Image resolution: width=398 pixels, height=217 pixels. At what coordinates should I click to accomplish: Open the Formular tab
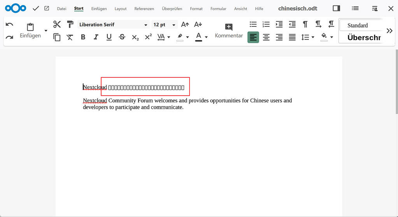tap(218, 9)
